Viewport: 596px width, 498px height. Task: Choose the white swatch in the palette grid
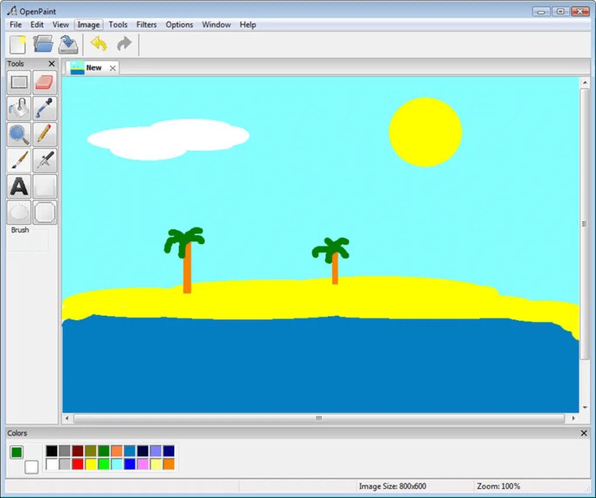click(51, 464)
